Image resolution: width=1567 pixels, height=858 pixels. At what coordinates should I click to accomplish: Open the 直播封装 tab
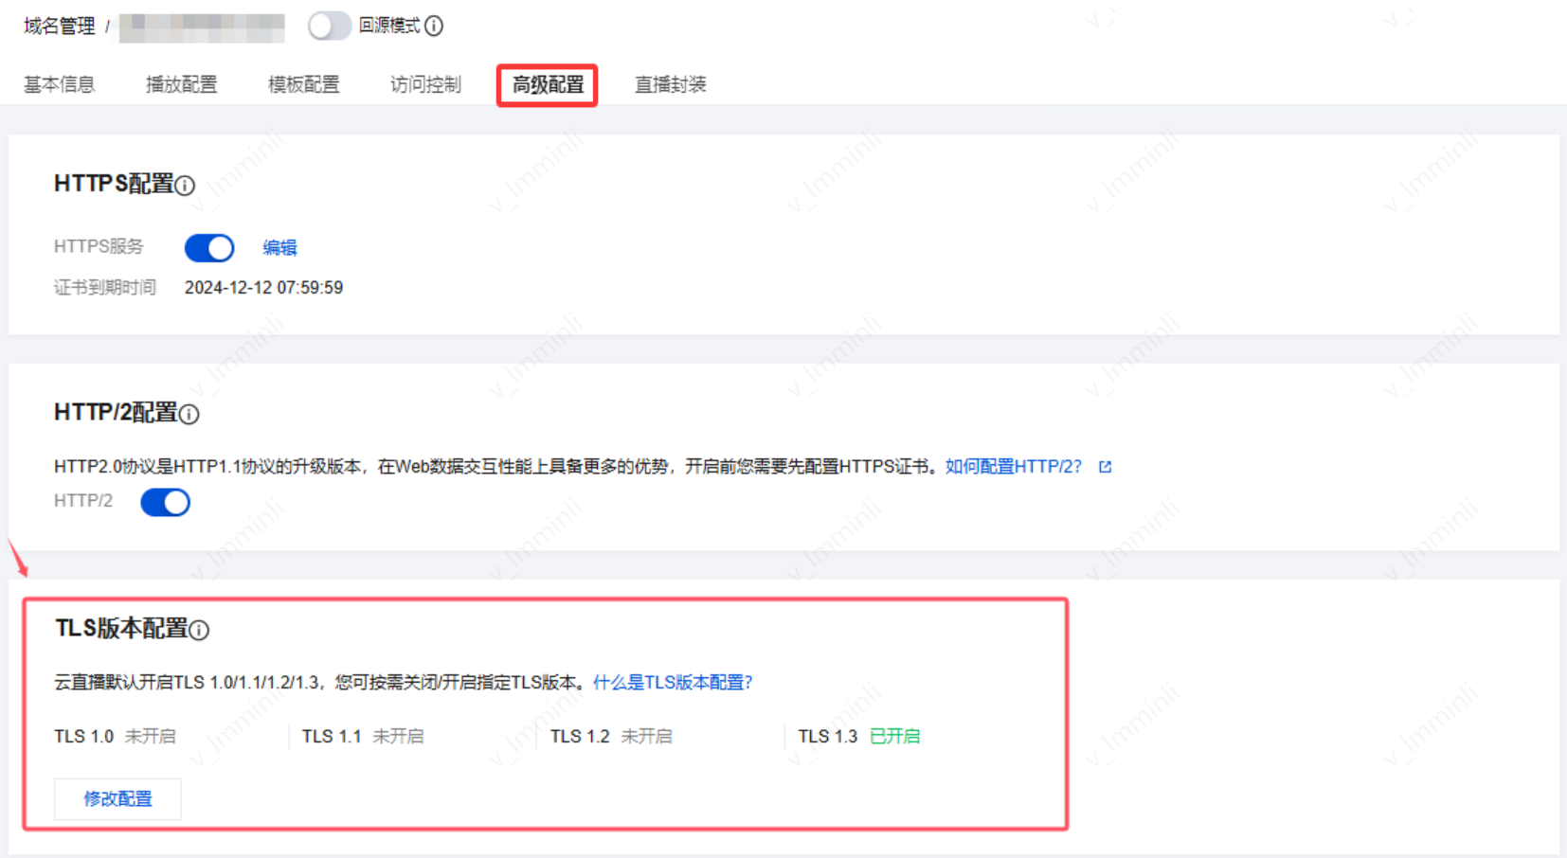pyautogui.click(x=671, y=84)
